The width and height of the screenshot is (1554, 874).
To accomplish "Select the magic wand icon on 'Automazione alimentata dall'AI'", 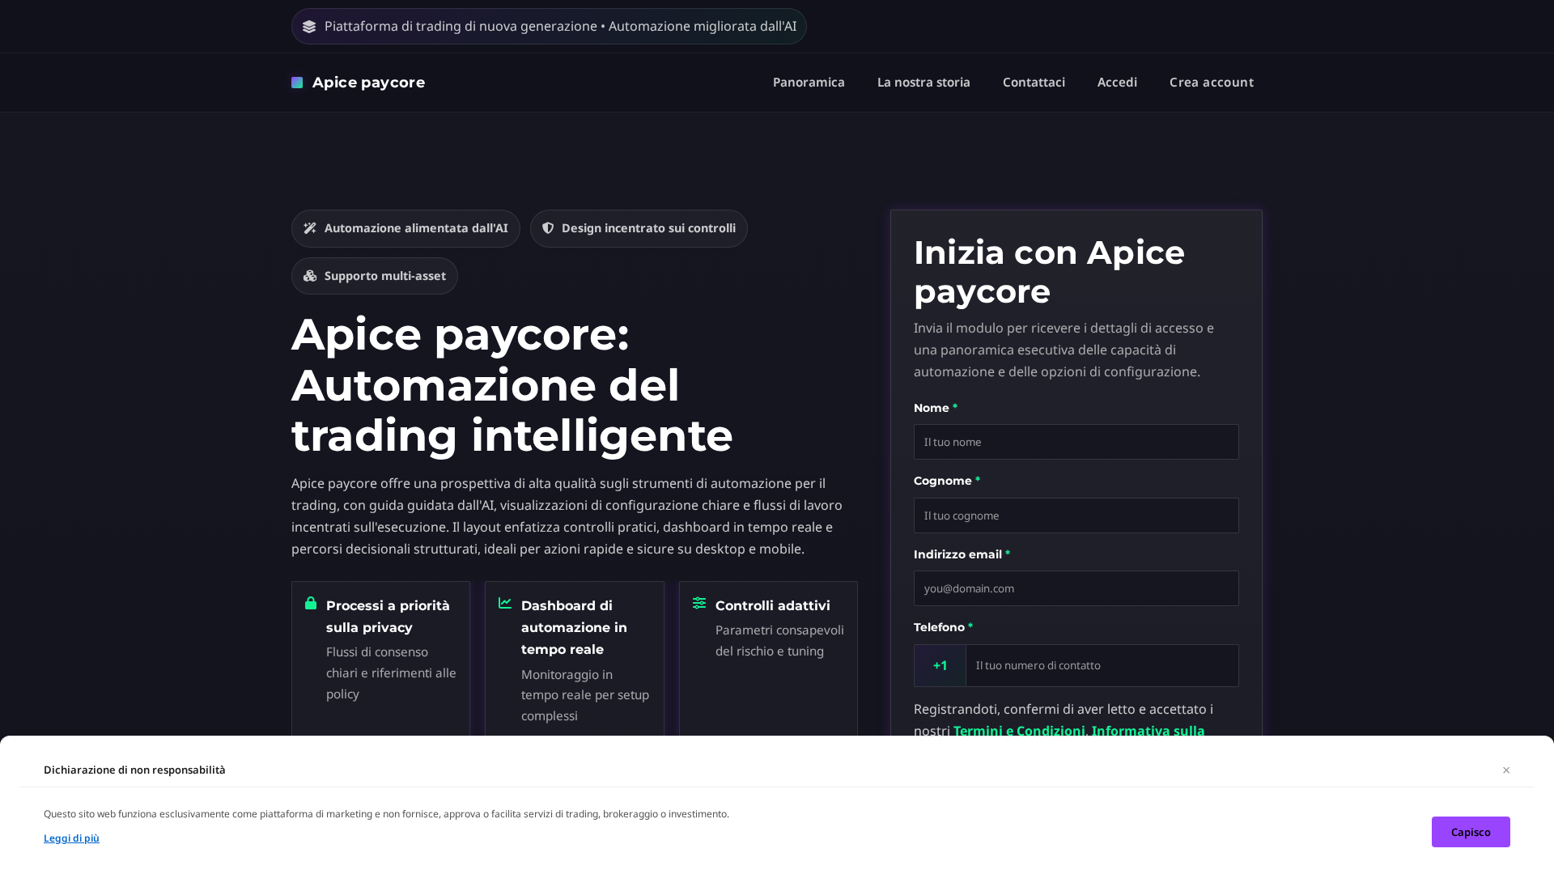I will tap(309, 228).
